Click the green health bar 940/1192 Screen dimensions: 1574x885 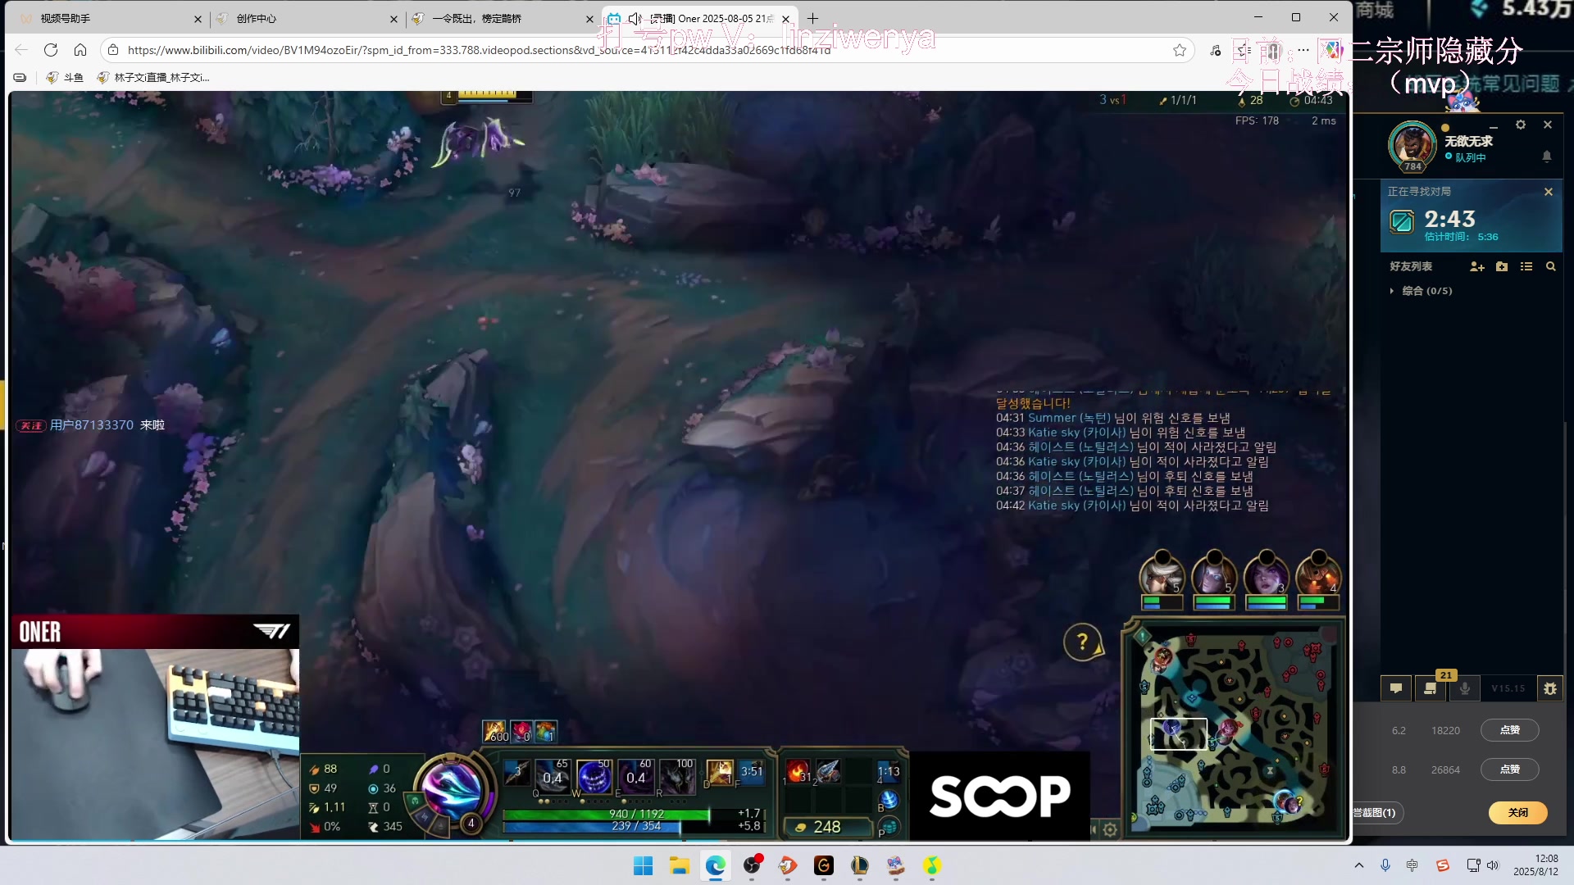pos(633,814)
